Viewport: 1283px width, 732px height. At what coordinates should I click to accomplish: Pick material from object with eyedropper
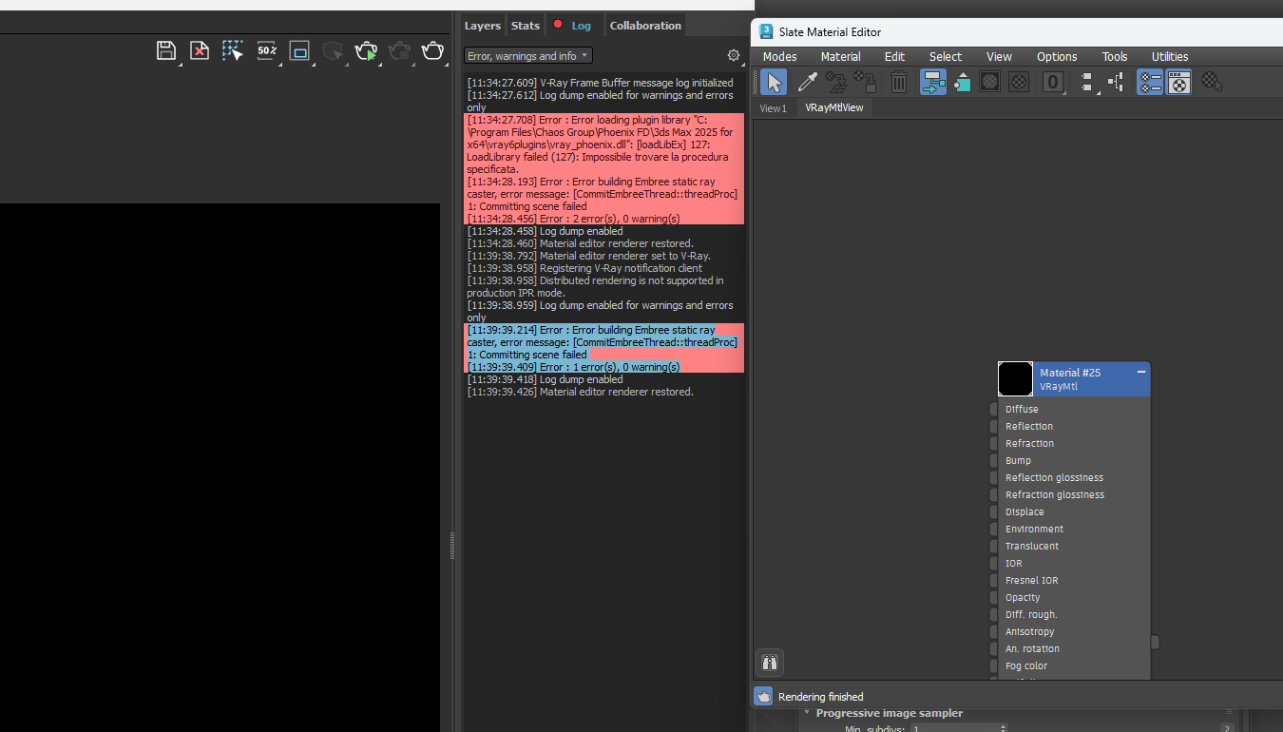[807, 82]
